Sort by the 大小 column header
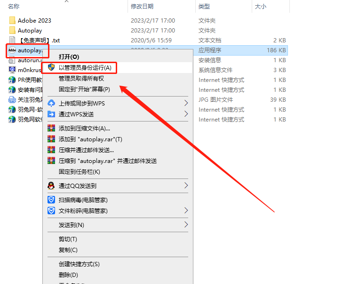The width and height of the screenshot is (359, 284). (261, 7)
